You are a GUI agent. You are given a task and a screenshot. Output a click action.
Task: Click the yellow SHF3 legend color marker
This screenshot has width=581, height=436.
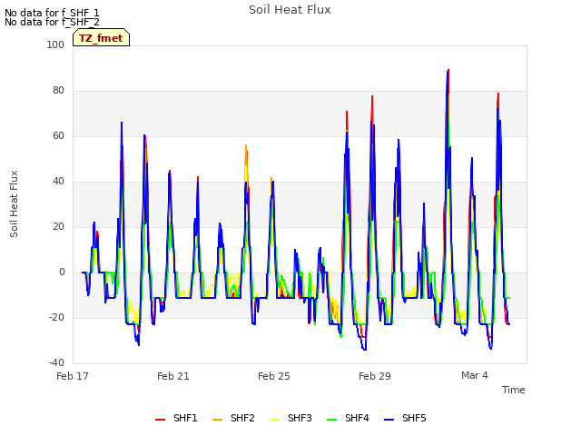(x=274, y=420)
